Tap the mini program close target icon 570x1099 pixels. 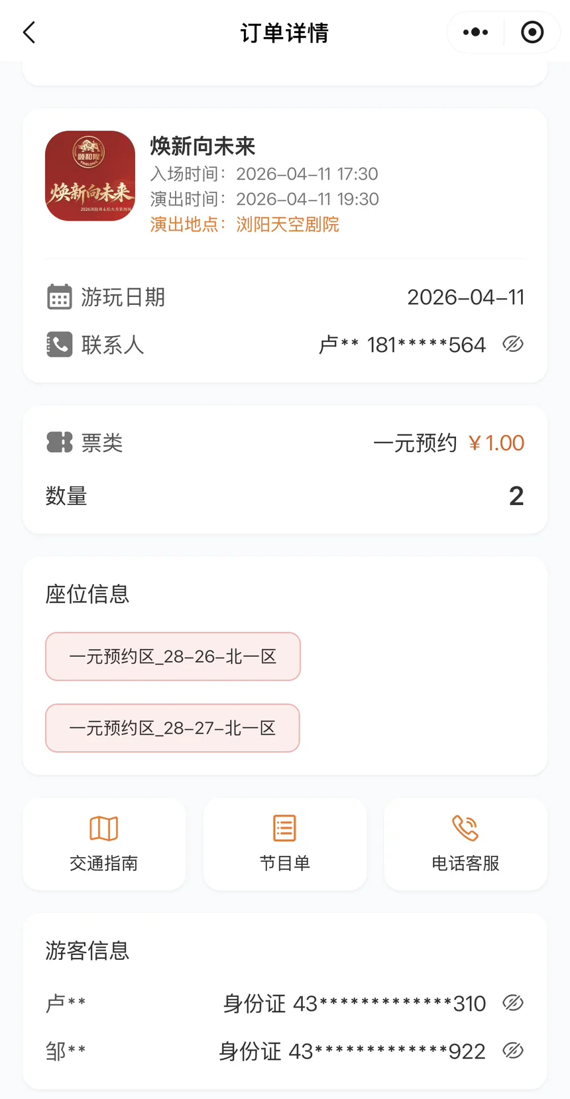pyautogui.click(x=532, y=32)
